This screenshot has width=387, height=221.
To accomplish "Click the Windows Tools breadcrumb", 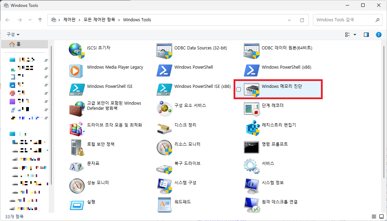I will click(x=137, y=20).
